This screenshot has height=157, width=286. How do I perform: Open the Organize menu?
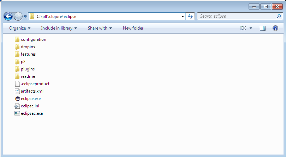(x=20, y=28)
